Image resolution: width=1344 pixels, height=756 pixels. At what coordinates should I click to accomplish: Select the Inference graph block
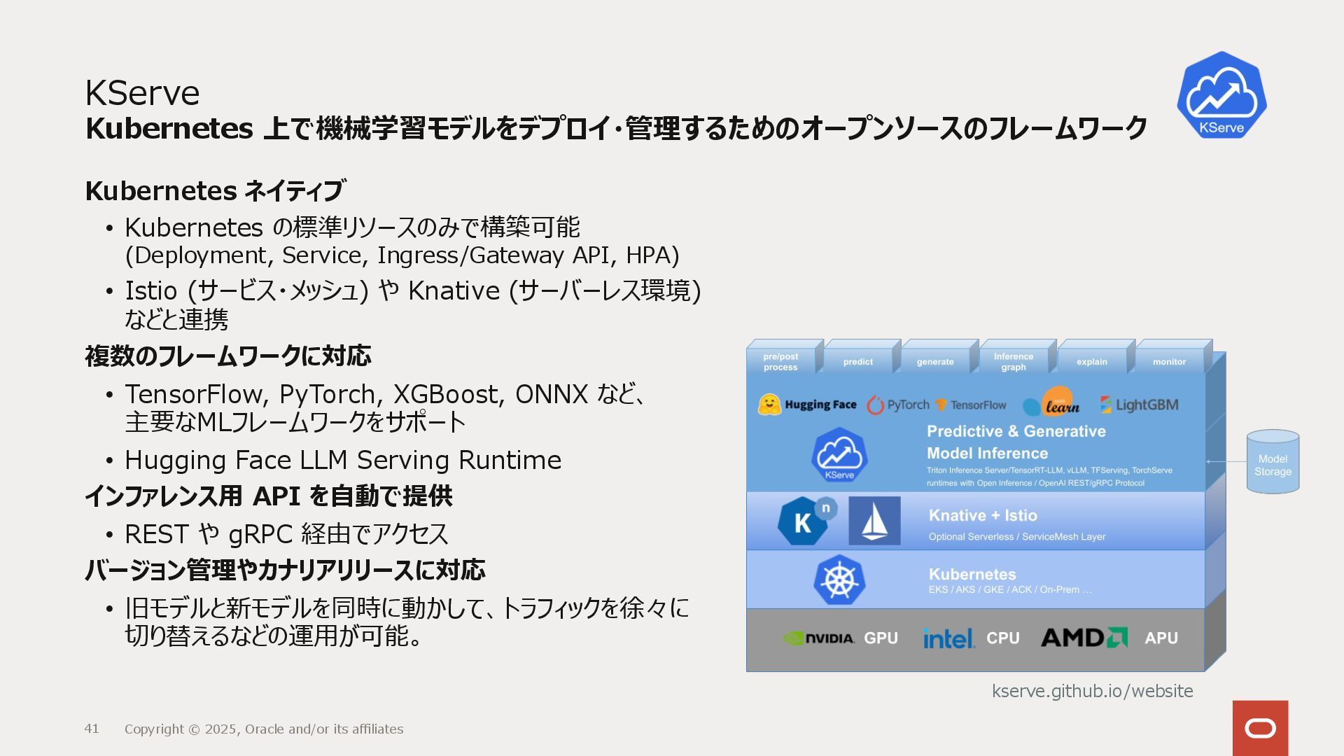1013,361
